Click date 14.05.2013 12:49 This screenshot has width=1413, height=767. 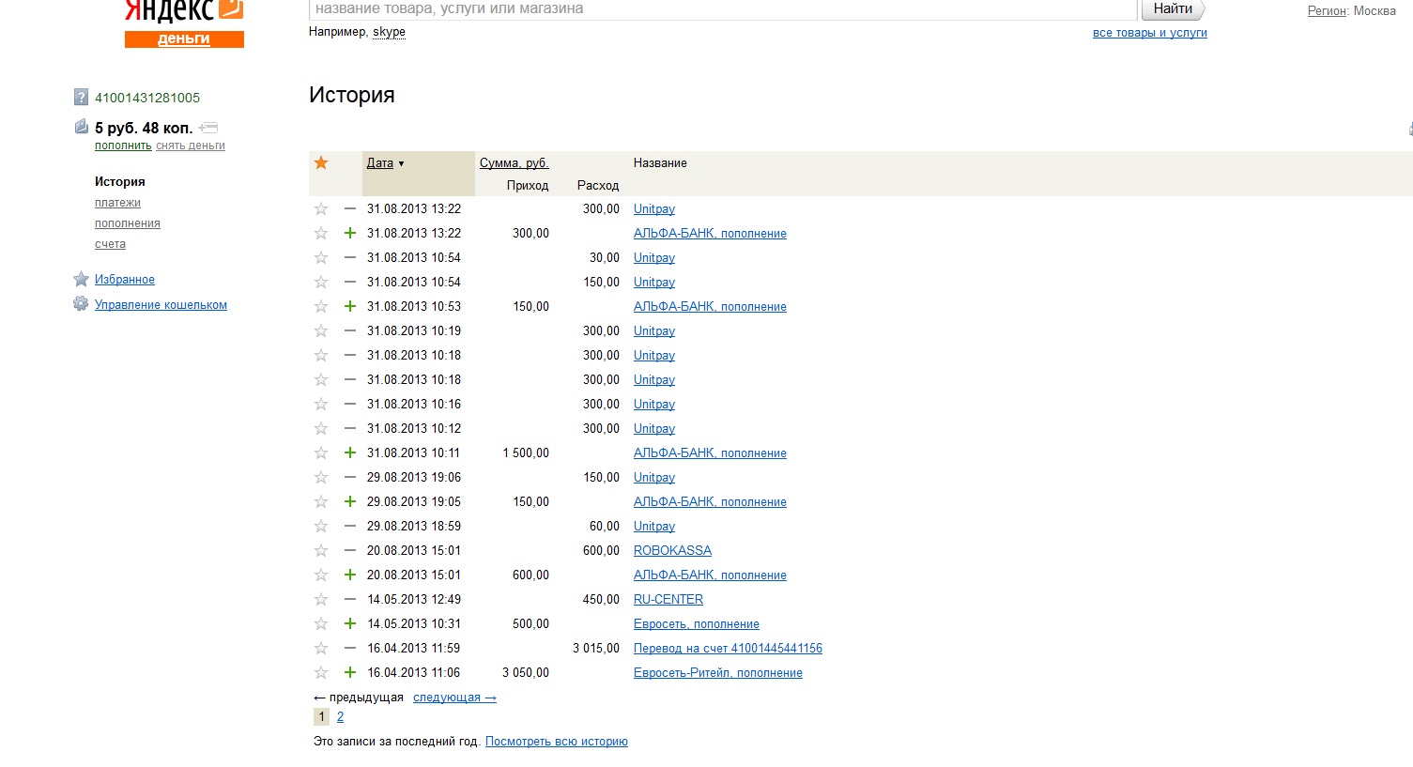(x=414, y=599)
